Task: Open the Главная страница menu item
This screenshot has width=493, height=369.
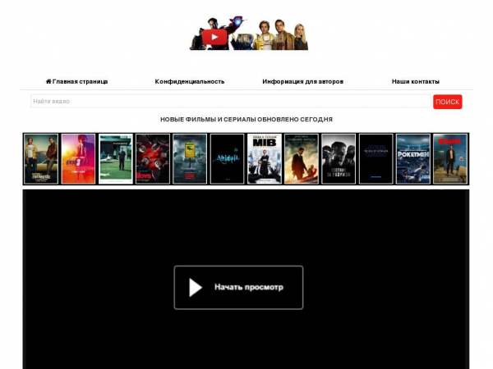Action: [76, 81]
